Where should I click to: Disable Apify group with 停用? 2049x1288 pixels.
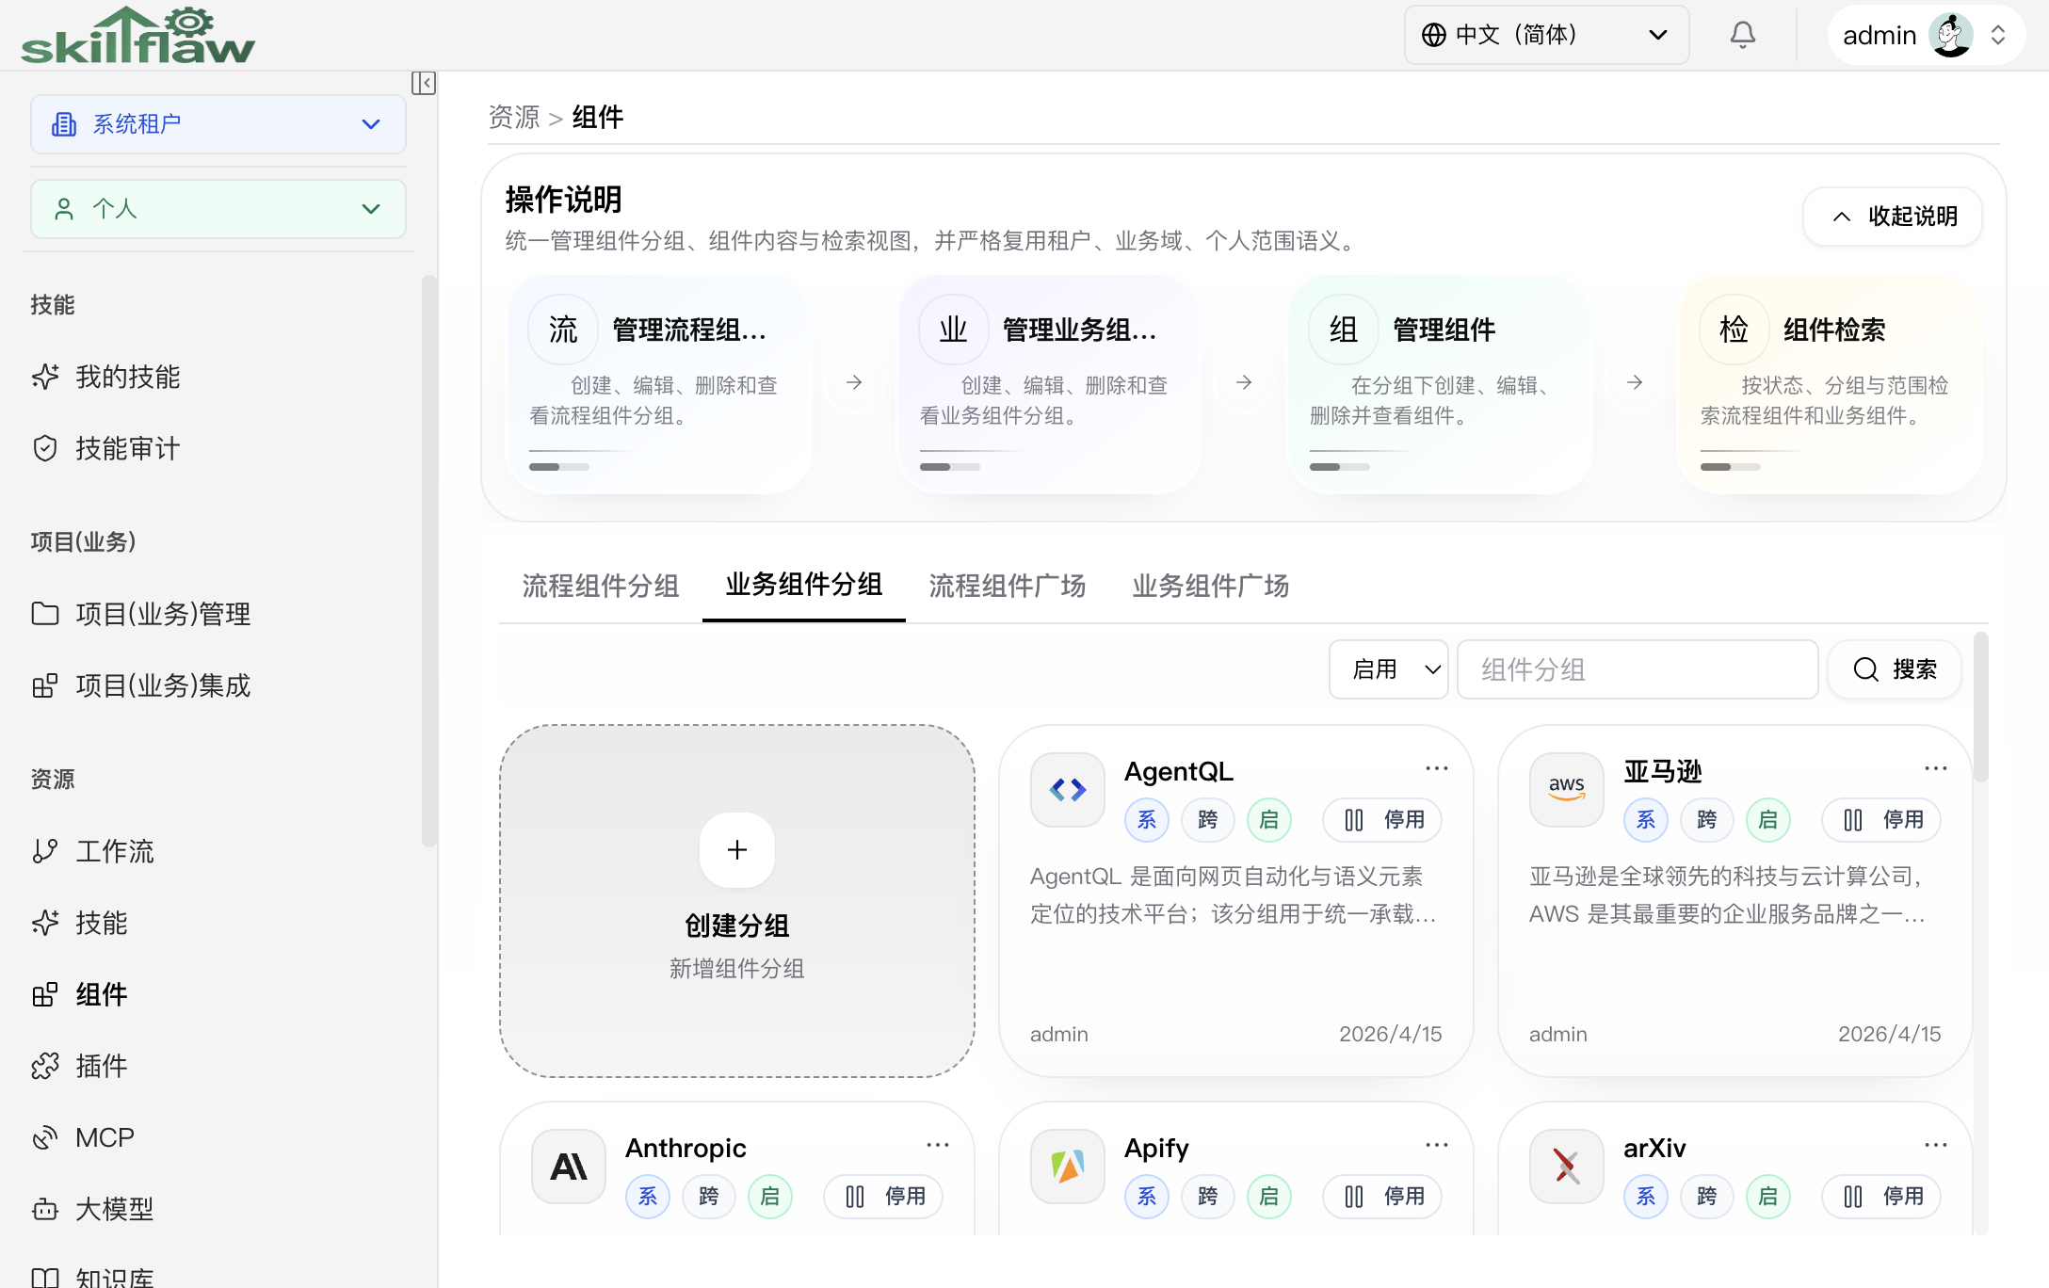[x=1382, y=1197]
